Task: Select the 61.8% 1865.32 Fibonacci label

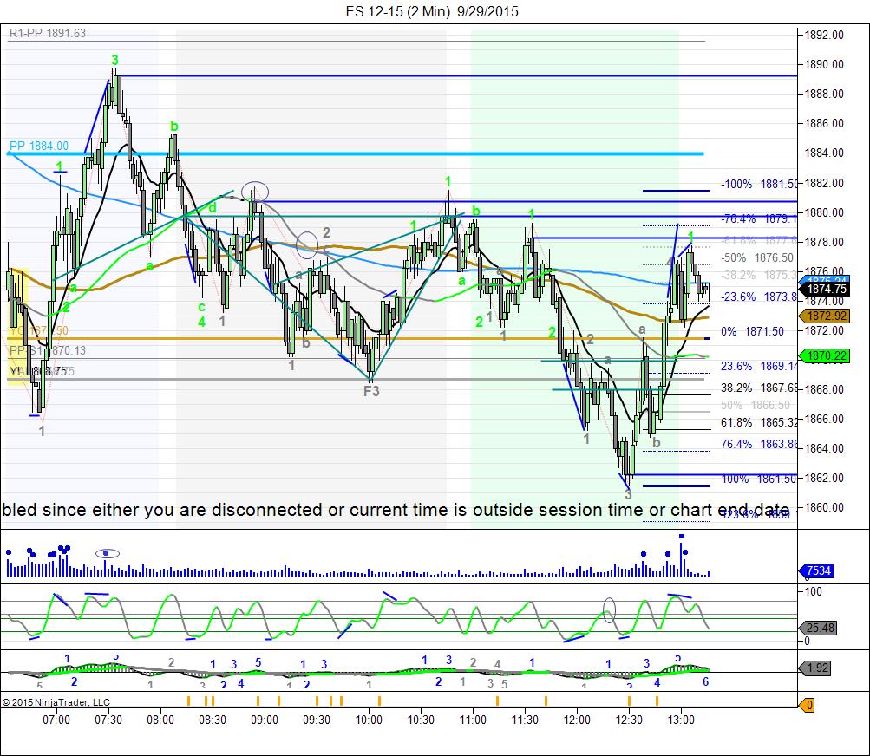Action: tap(759, 423)
